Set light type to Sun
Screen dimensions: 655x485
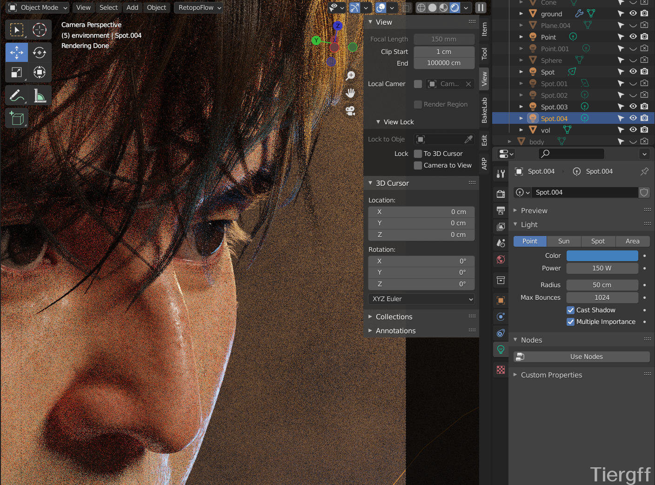click(x=564, y=241)
